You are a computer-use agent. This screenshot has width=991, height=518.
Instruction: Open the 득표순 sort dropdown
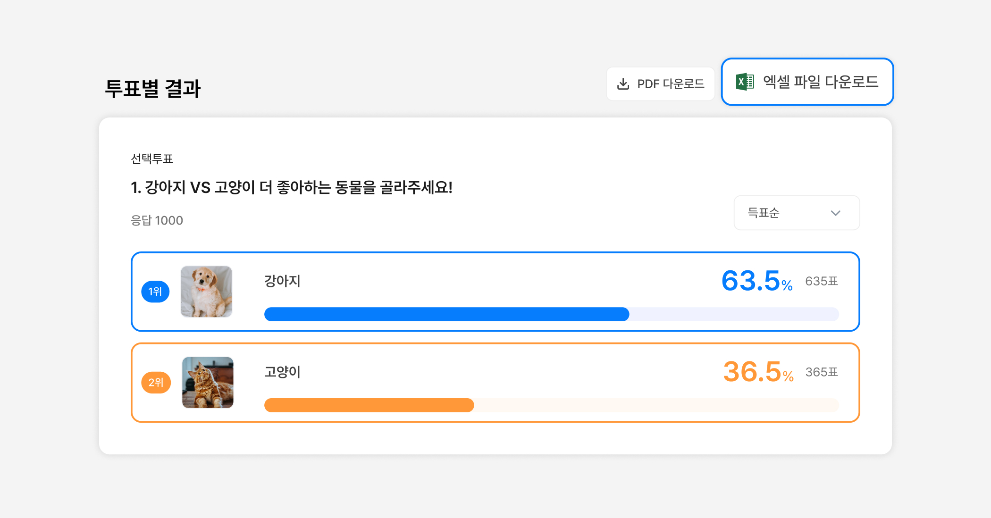tap(796, 213)
